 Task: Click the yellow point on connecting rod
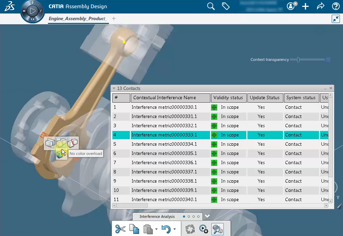124,42
